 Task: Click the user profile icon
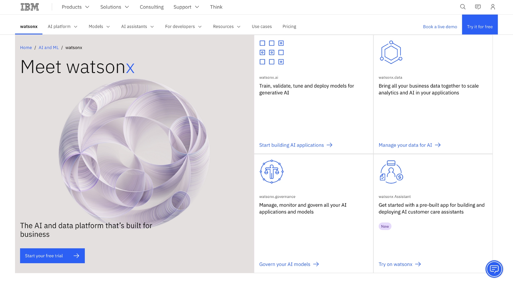(492, 7)
